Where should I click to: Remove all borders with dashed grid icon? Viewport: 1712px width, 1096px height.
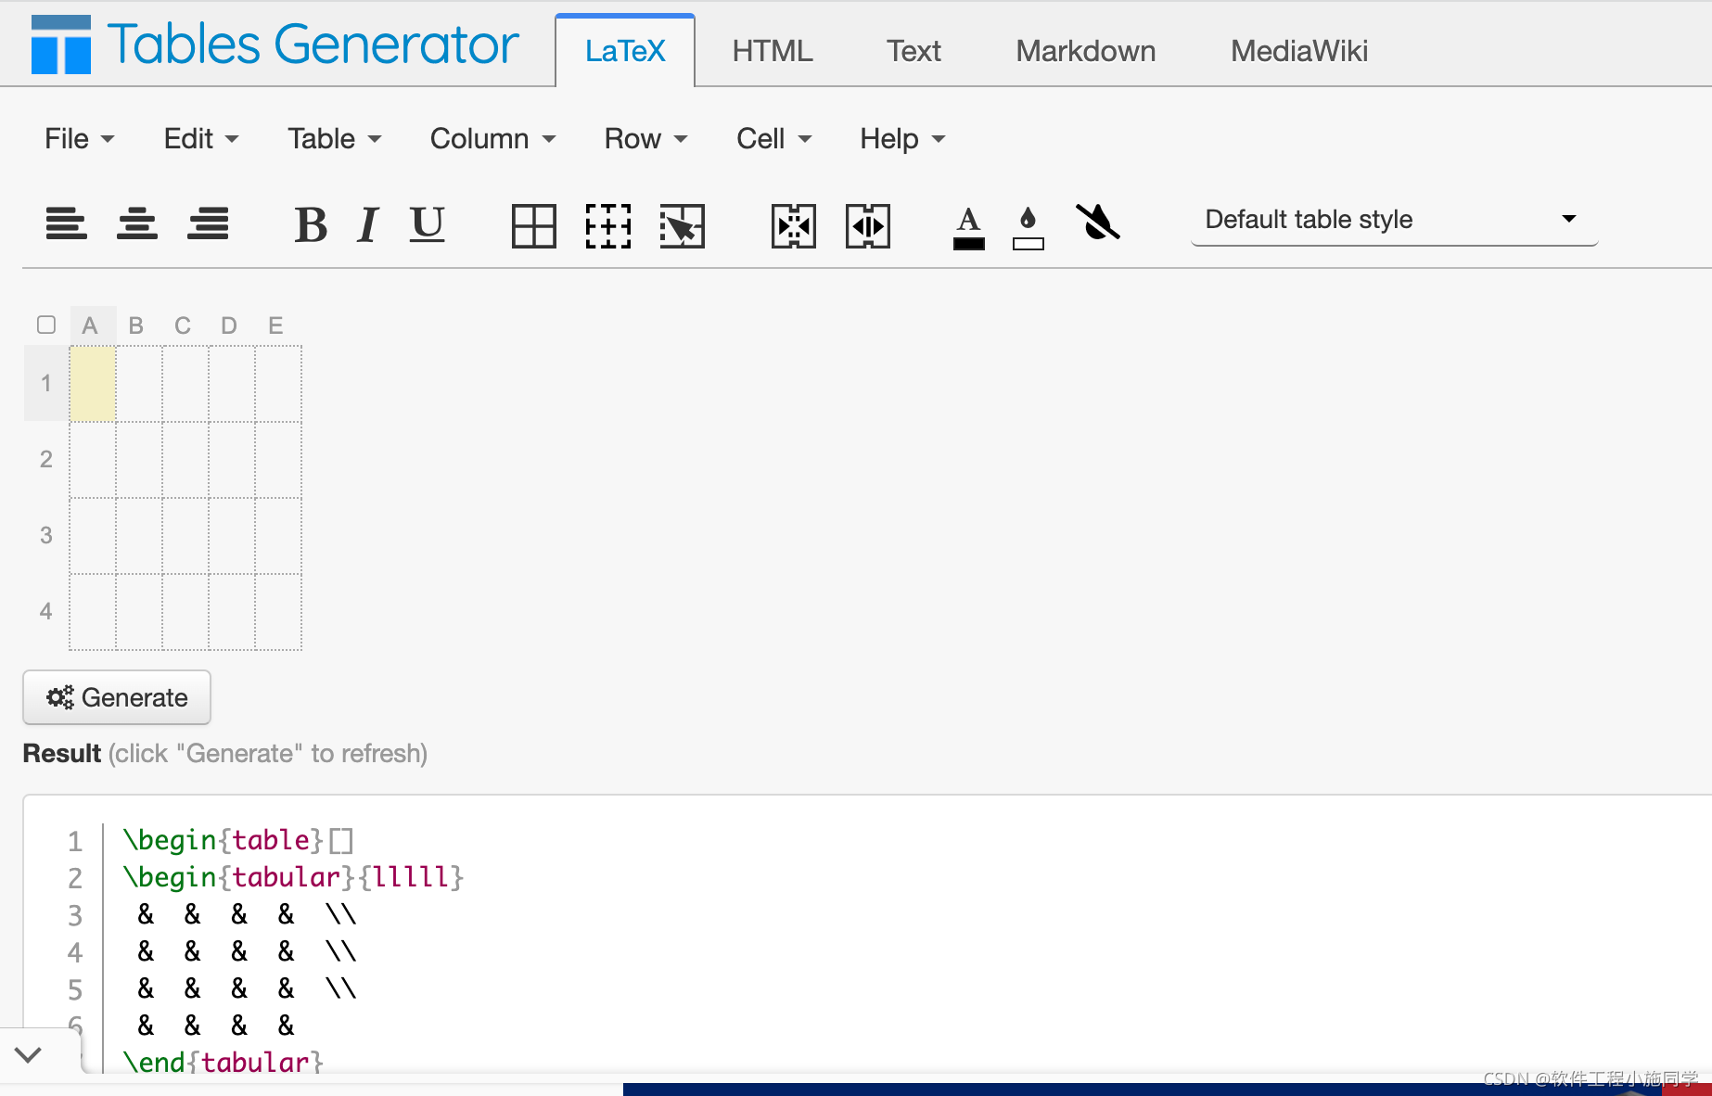[608, 226]
